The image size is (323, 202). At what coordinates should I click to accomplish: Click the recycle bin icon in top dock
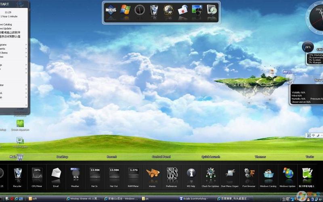(154, 10)
